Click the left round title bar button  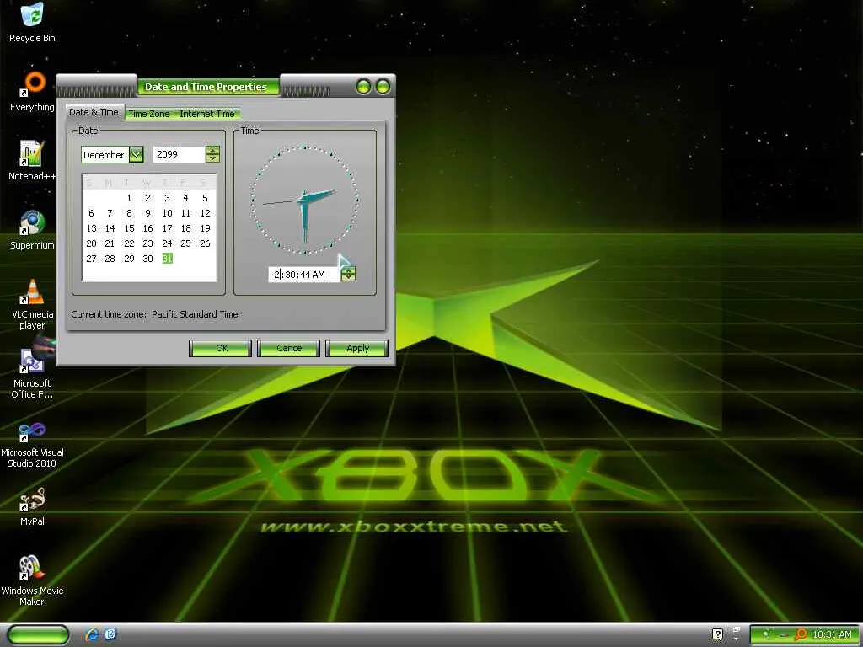point(363,87)
